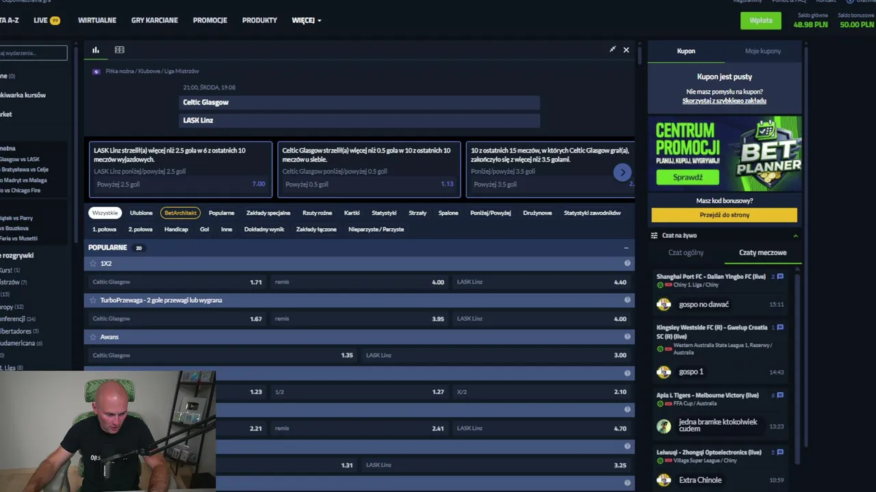Open the BetArchitekt filter

[x=181, y=213]
